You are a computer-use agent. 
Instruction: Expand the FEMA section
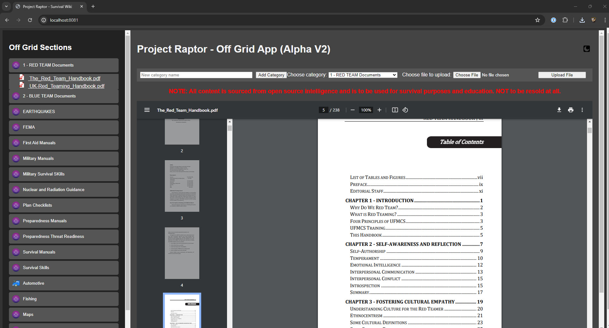pyautogui.click(x=64, y=127)
